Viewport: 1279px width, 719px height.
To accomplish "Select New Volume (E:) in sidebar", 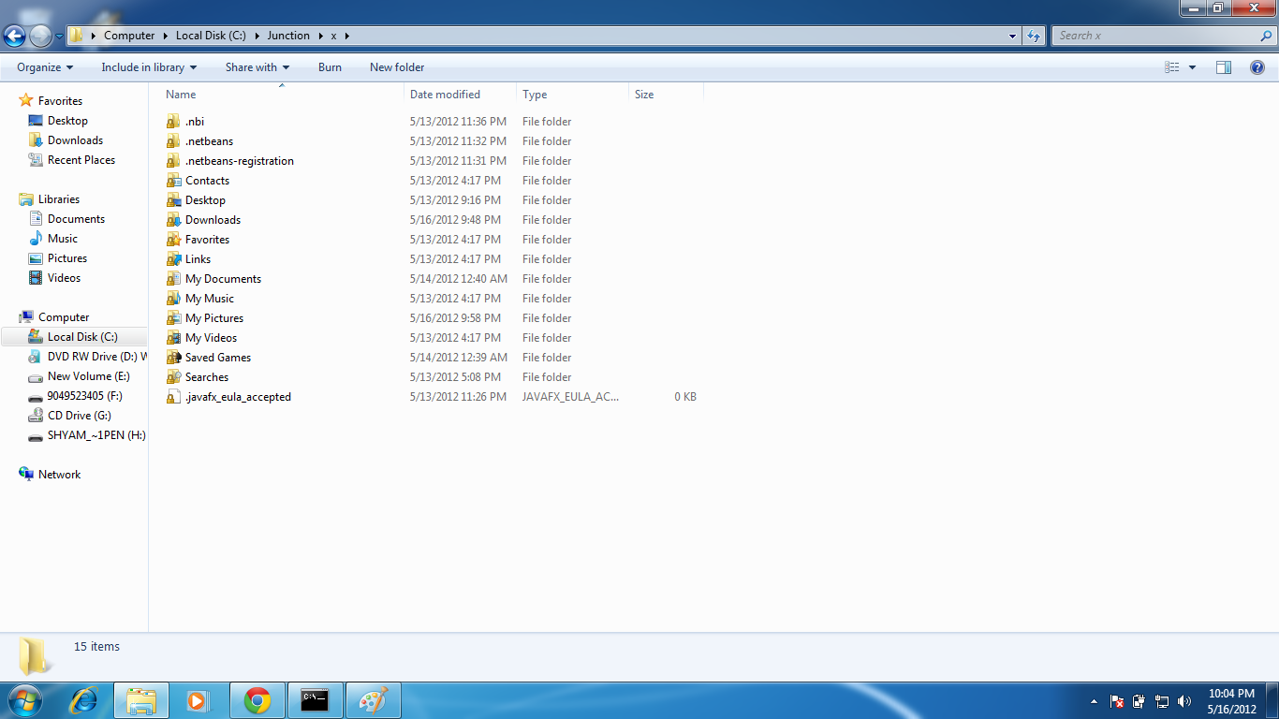I will (x=88, y=376).
